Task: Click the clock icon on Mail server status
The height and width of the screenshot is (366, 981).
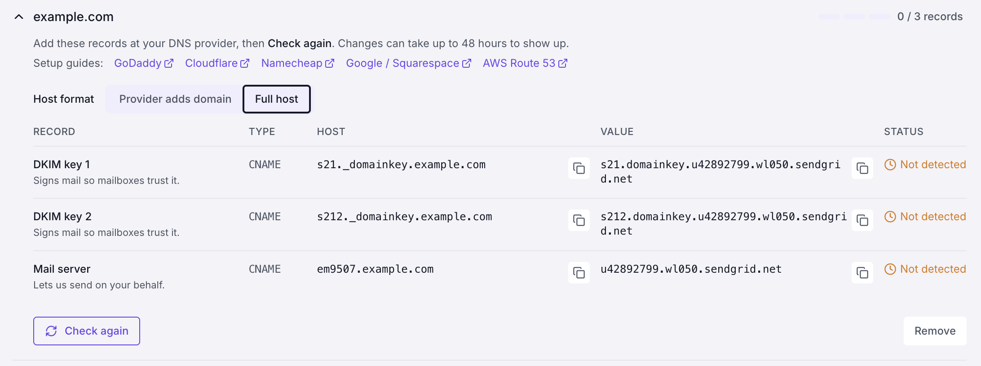Action: [x=890, y=269]
